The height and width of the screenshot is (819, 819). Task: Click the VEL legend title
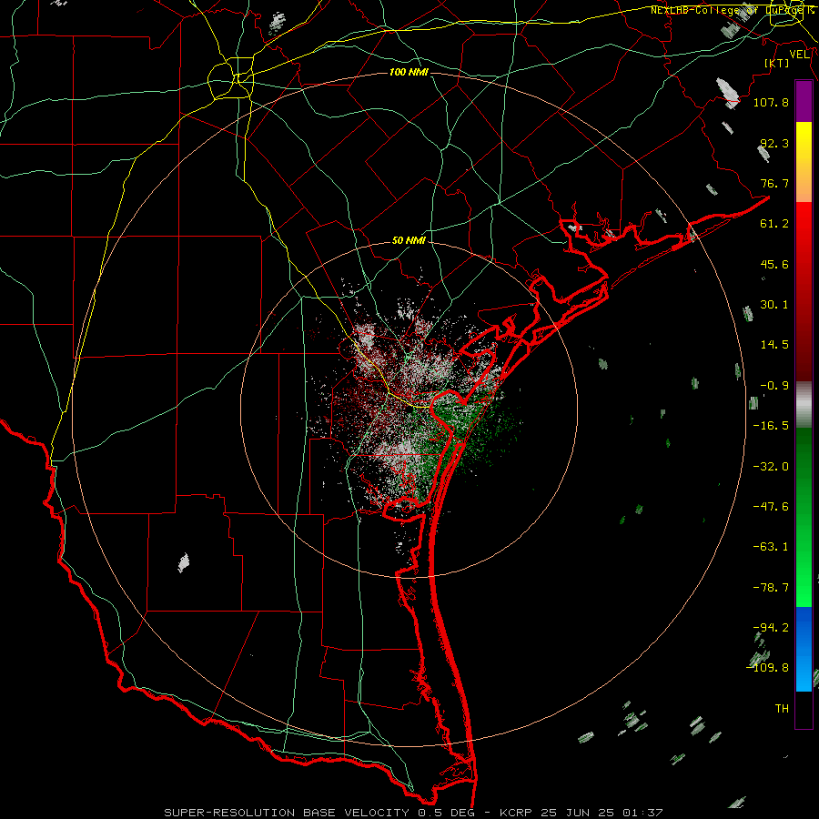tap(799, 55)
